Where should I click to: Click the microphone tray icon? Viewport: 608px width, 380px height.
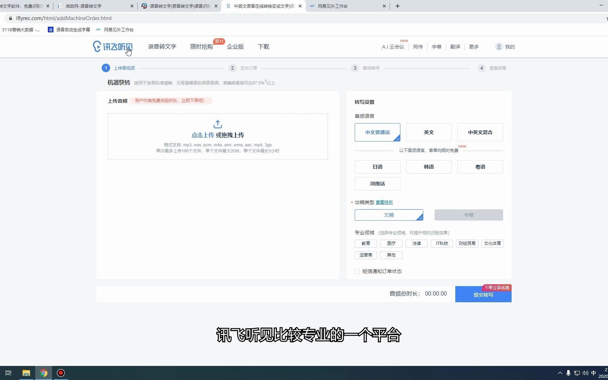pos(568,373)
